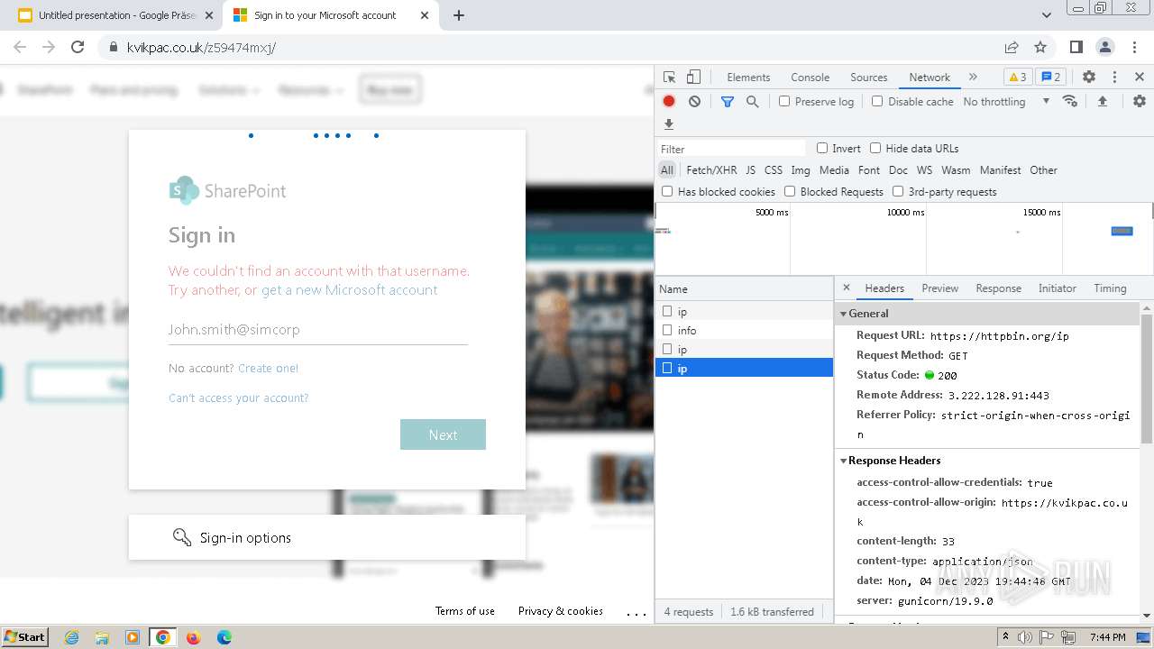This screenshot has width=1154, height=649.
Task: Collapse the General section
Action: tap(844, 314)
